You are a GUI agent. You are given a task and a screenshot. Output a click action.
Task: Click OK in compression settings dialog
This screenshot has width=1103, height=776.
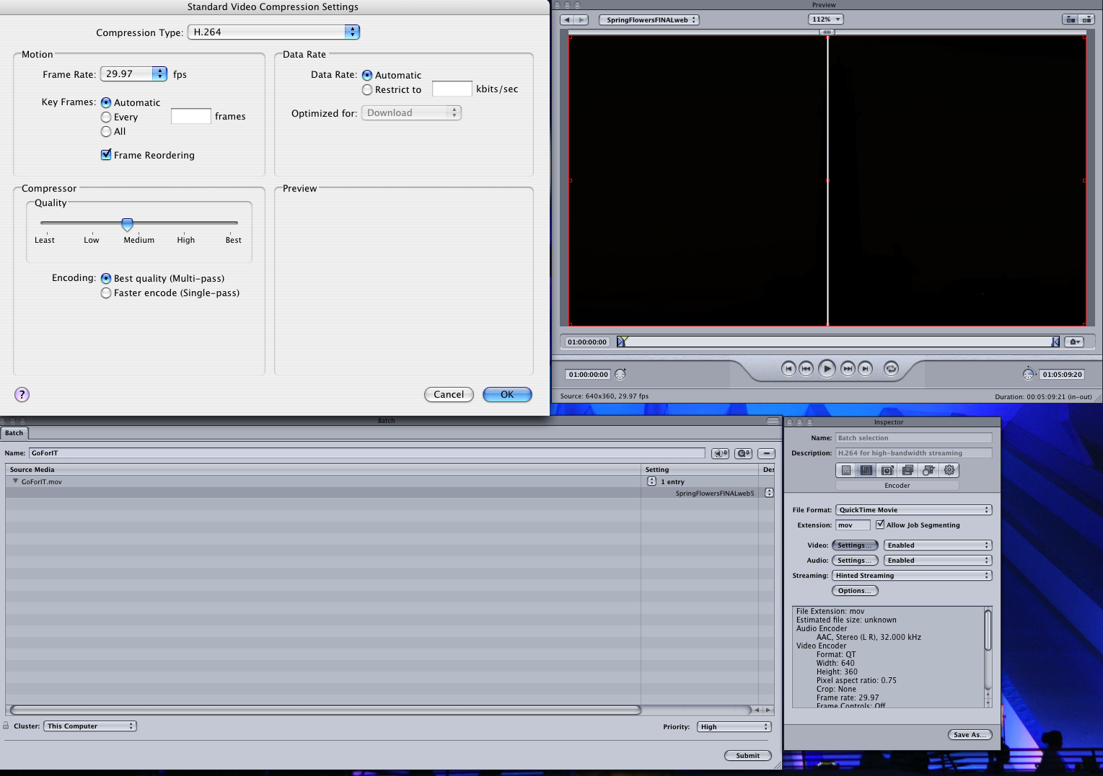click(x=507, y=395)
